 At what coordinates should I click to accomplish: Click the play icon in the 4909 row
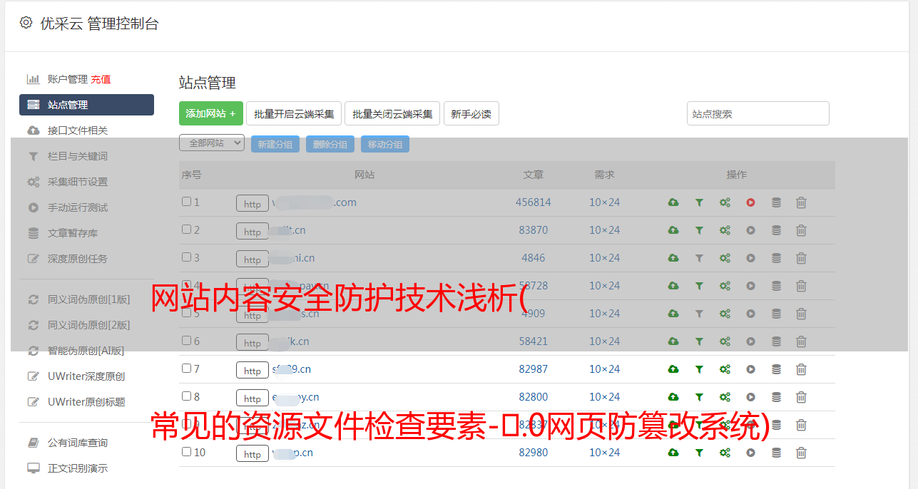pyautogui.click(x=750, y=314)
